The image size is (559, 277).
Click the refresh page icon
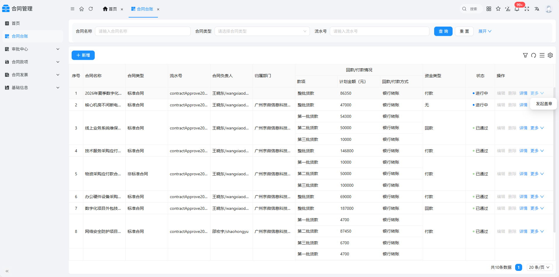pyautogui.click(x=91, y=9)
